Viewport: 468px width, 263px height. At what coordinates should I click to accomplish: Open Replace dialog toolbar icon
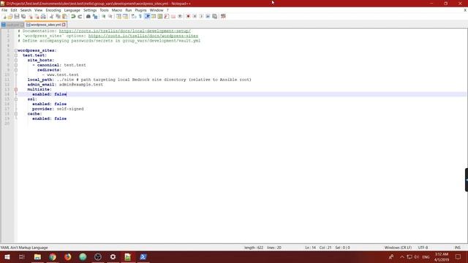click(95, 16)
